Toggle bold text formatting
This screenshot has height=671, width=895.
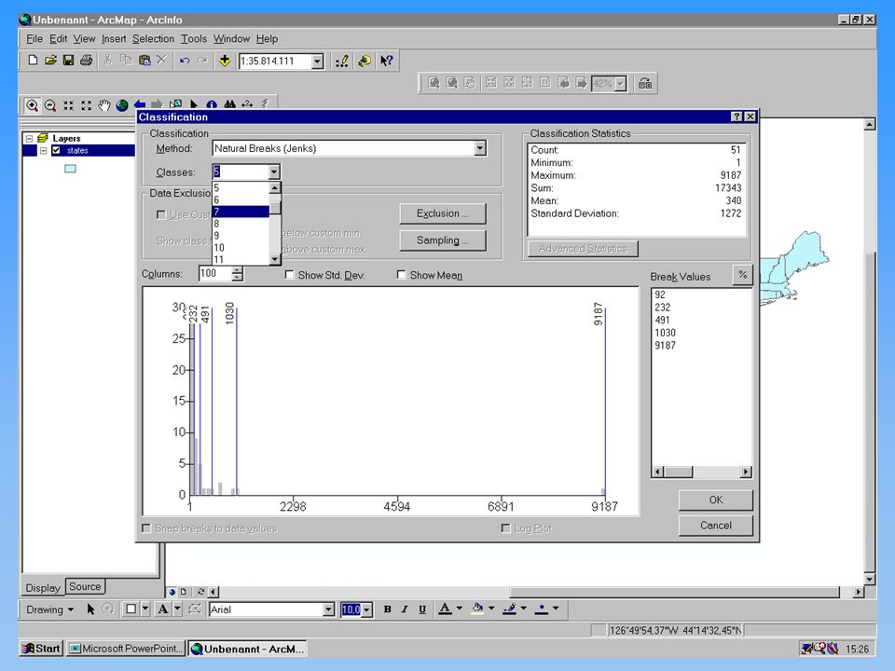(388, 609)
